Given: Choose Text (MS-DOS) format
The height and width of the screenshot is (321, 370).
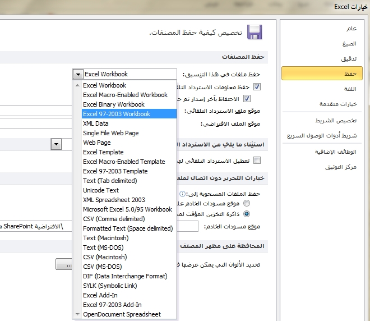Looking at the screenshot, I should tap(129, 247).
